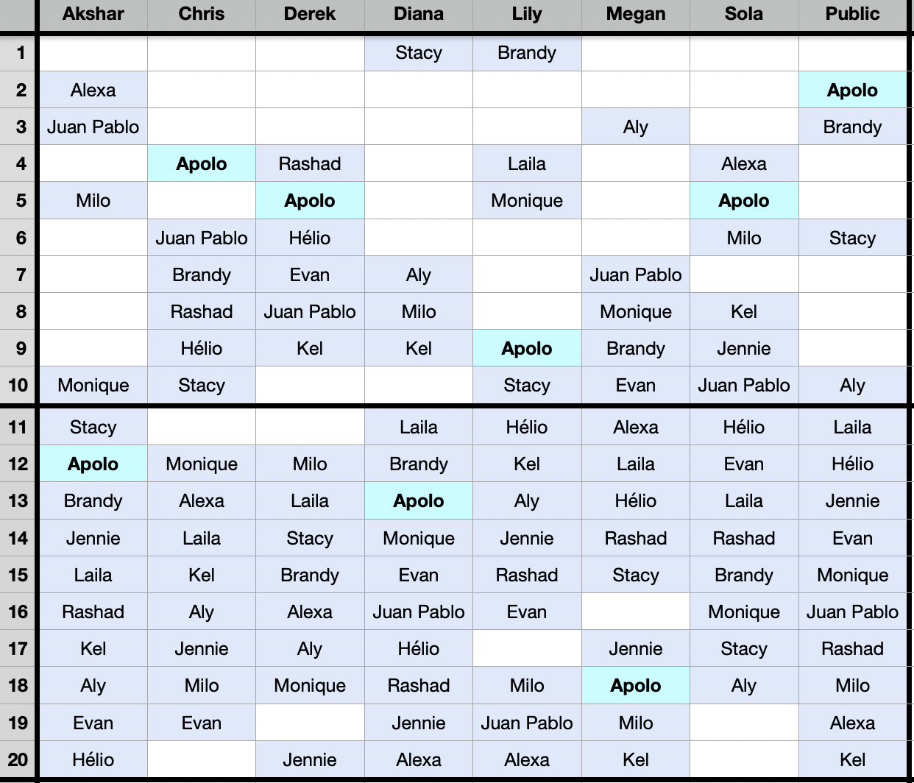Click Monique cell in Derek column row 18
Screen dimensions: 914x783
coord(310,685)
